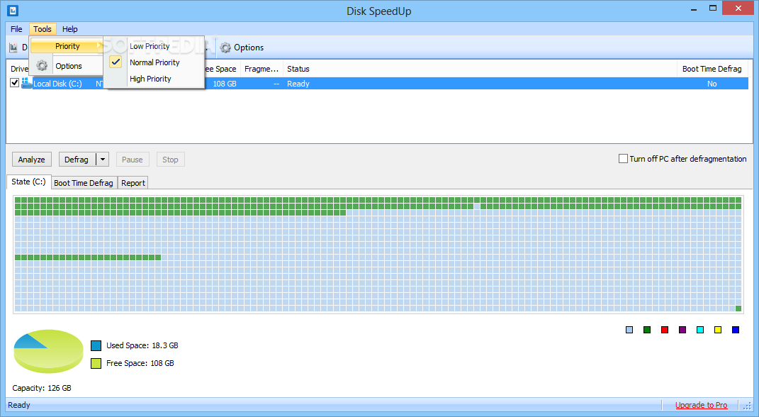Click the Free Space green legend box
The image size is (759, 417).
(x=96, y=363)
